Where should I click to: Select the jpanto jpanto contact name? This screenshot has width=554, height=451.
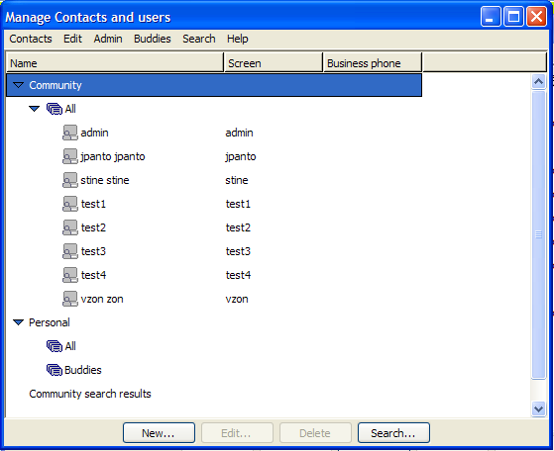click(x=113, y=156)
